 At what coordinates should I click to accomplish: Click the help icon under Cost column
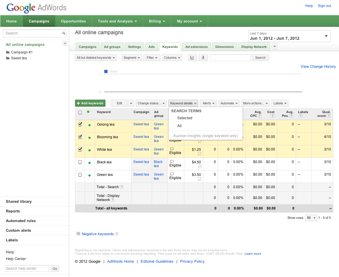click(x=272, y=116)
